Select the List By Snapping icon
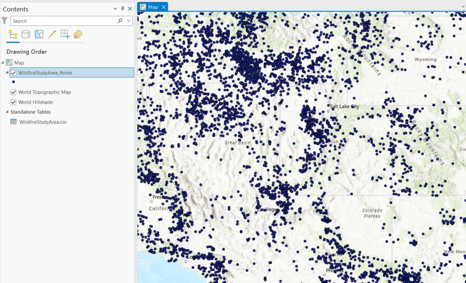Viewport: 466px width, 283px height. [65, 34]
